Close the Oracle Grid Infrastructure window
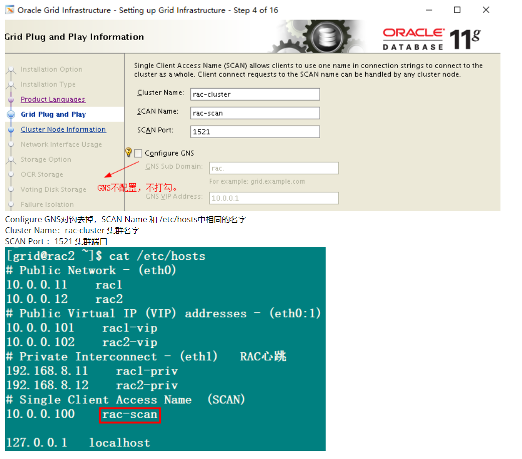Image resolution: width=522 pixels, height=459 pixels. tap(486, 10)
